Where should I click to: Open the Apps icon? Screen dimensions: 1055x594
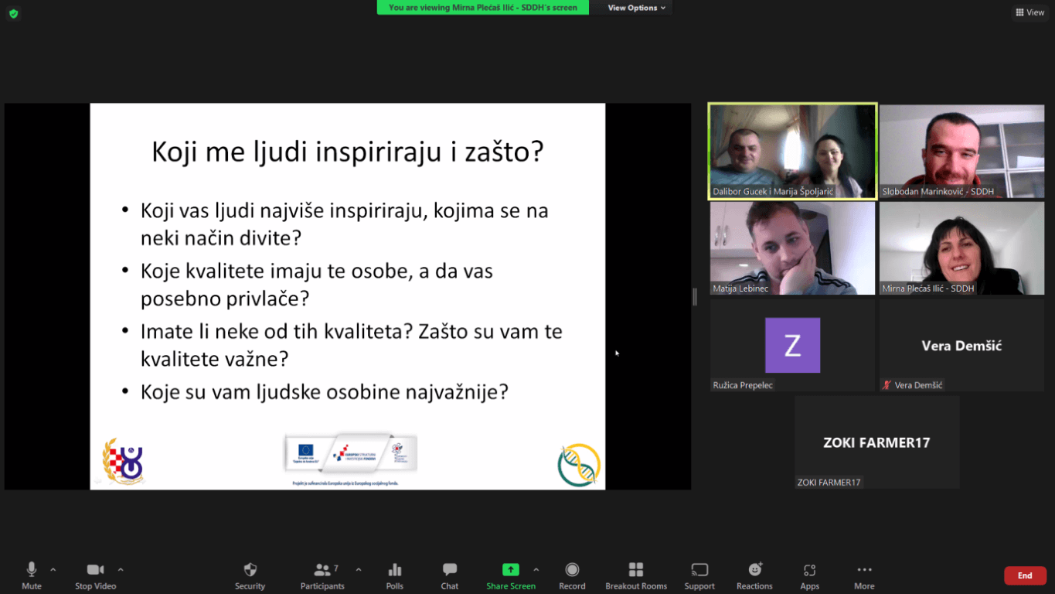coord(809,570)
